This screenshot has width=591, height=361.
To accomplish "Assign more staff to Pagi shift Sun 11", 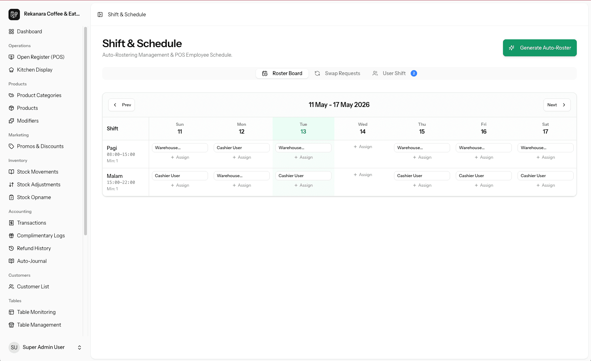I will [180, 157].
